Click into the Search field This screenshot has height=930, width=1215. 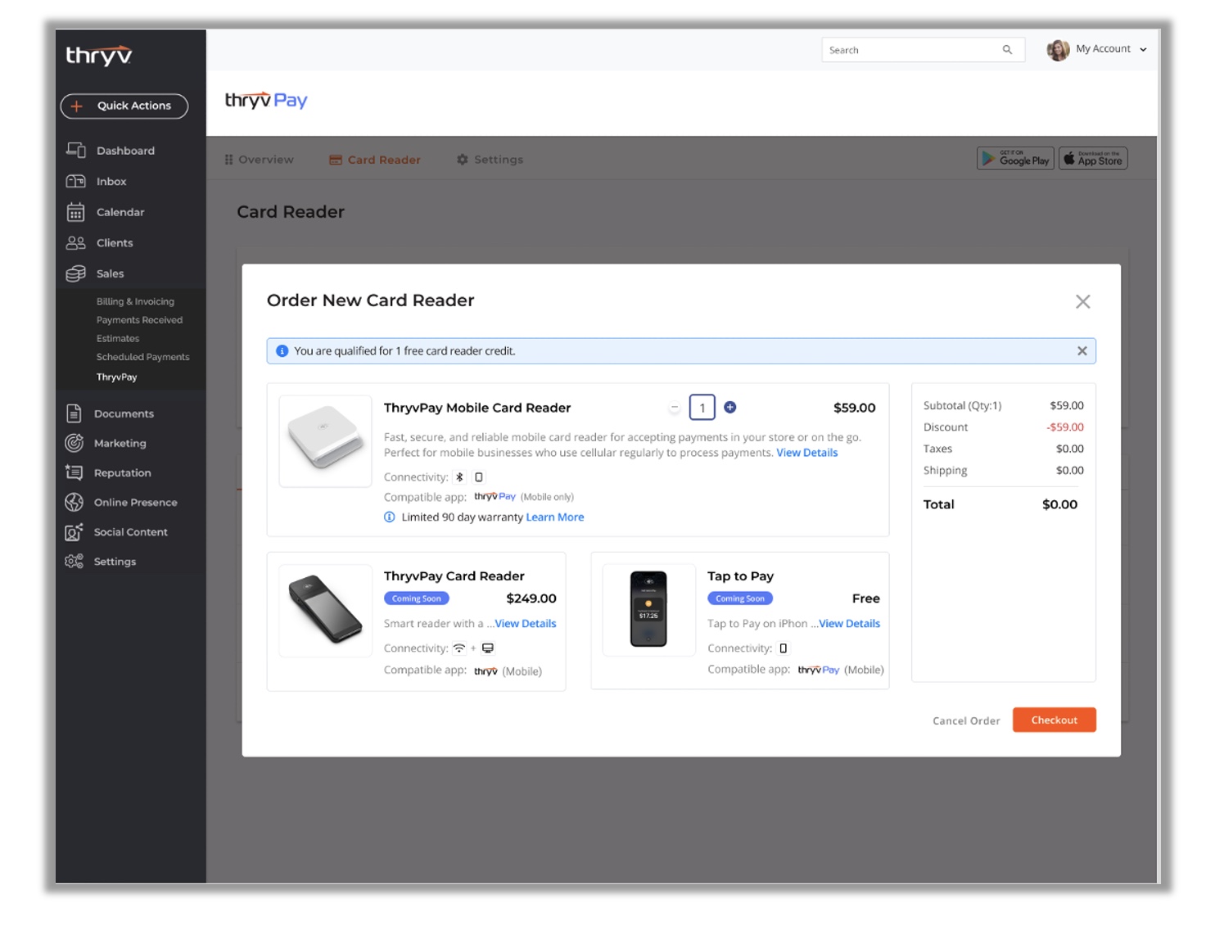click(x=923, y=50)
